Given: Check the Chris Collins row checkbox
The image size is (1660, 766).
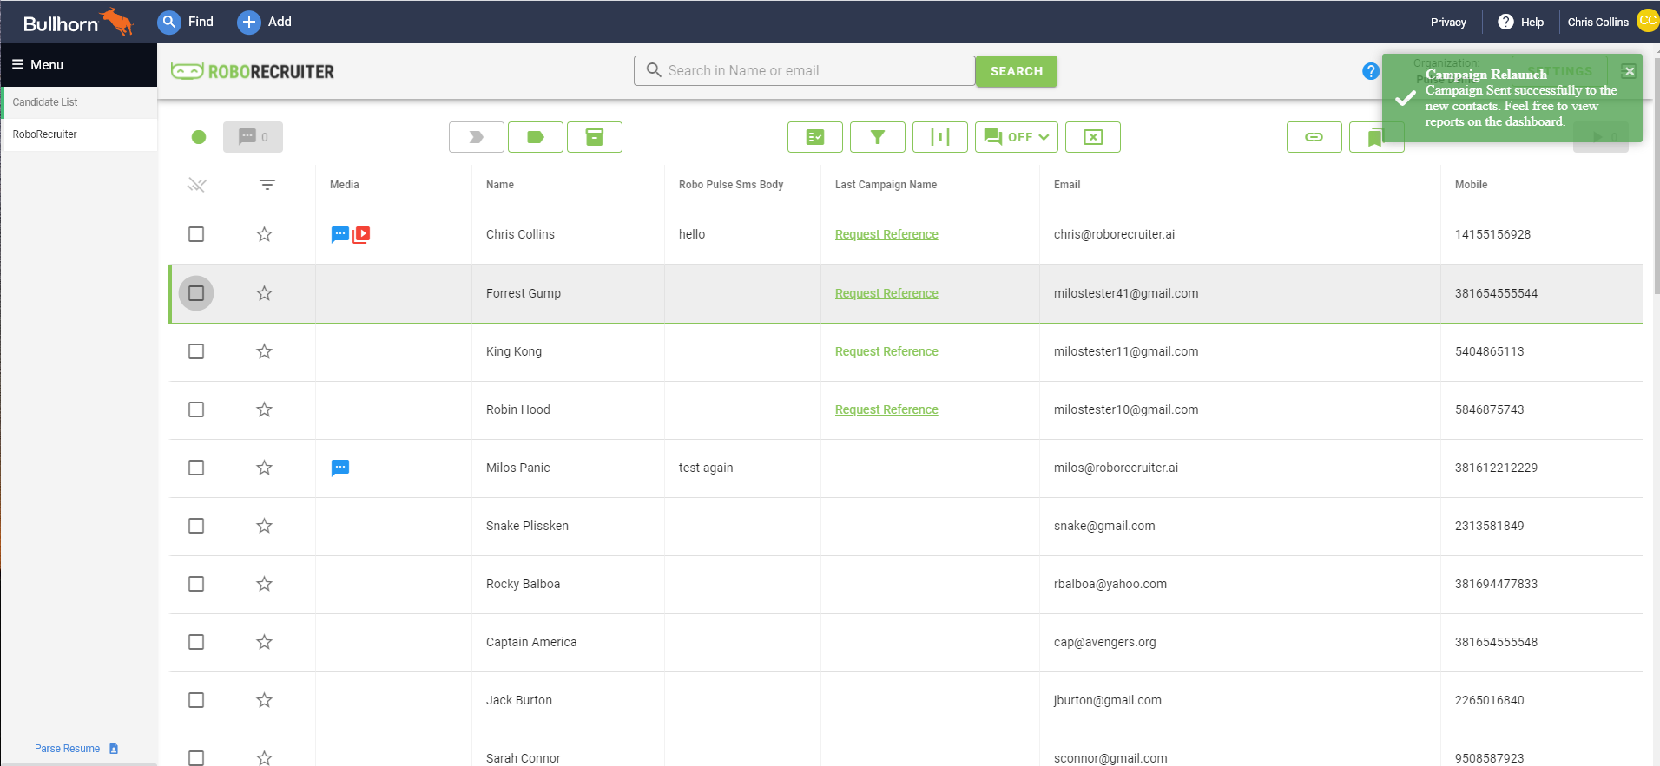Looking at the screenshot, I should [x=196, y=234].
